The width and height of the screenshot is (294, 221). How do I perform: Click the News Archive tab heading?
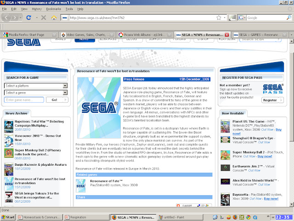17,113
